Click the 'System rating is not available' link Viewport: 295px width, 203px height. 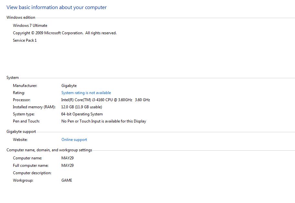[x=86, y=93]
